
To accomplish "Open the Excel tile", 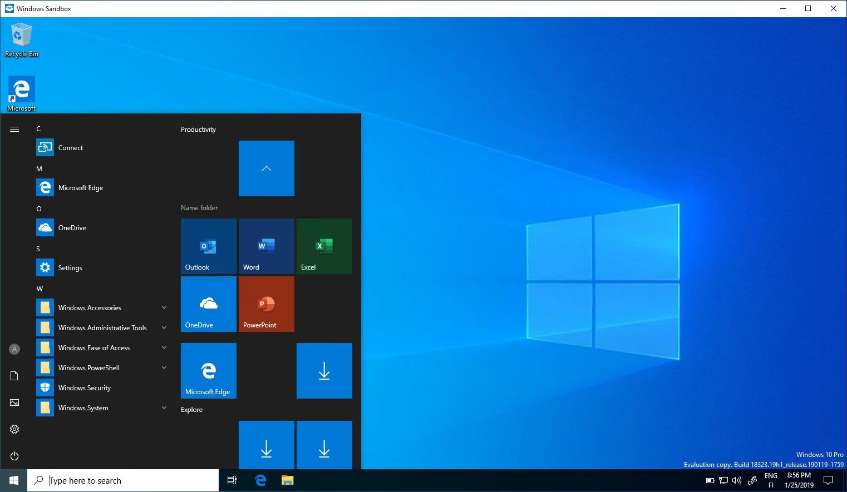I will 324,246.
